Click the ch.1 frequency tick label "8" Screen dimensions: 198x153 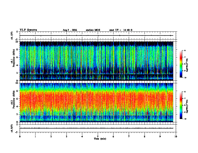tap(17, 49)
